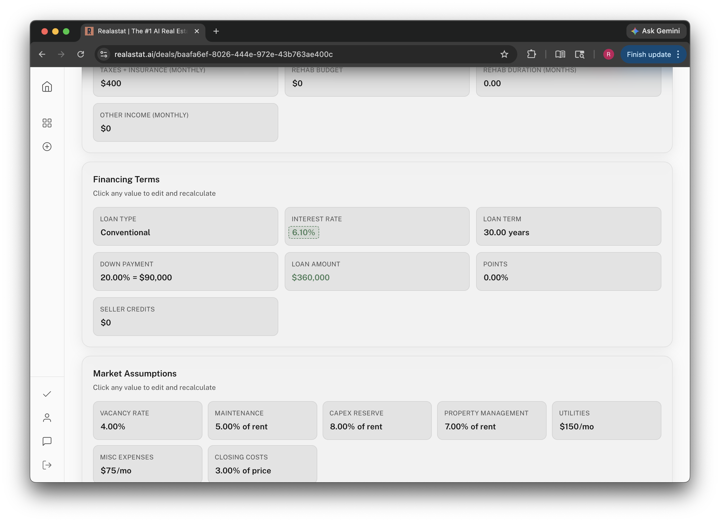
Task: Bookmark this page with star icon
Action: point(504,54)
